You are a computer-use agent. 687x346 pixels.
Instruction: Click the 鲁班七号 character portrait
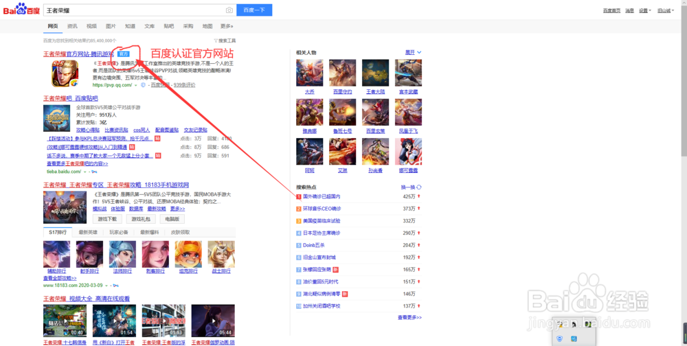342,112
